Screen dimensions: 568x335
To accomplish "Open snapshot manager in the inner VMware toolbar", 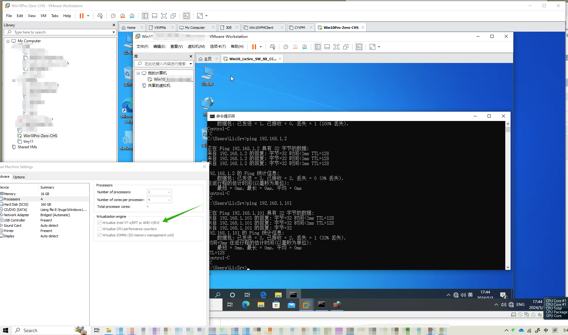I will [304, 47].
